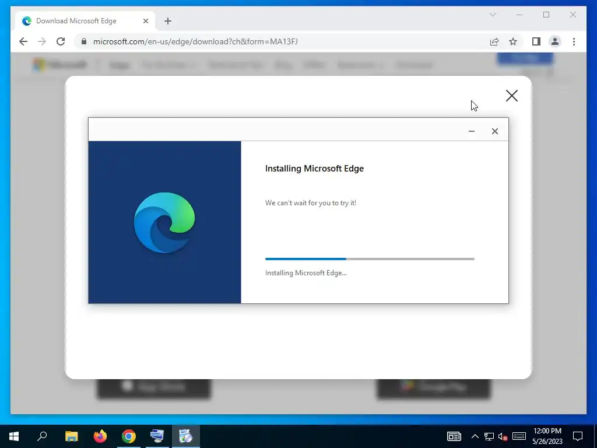The image size is (597, 448).
Task: Open network status tray icon
Action: (489, 436)
